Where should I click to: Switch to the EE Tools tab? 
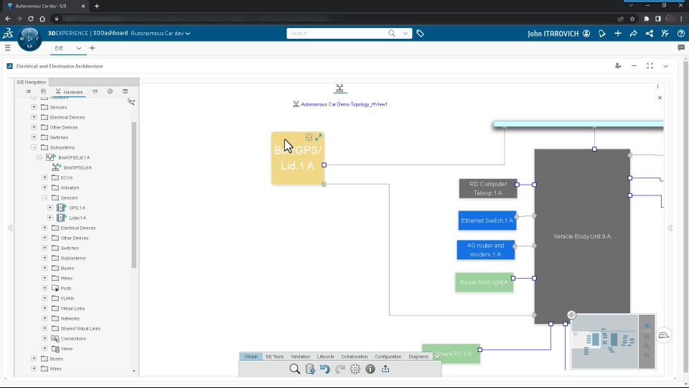[275, 357]
